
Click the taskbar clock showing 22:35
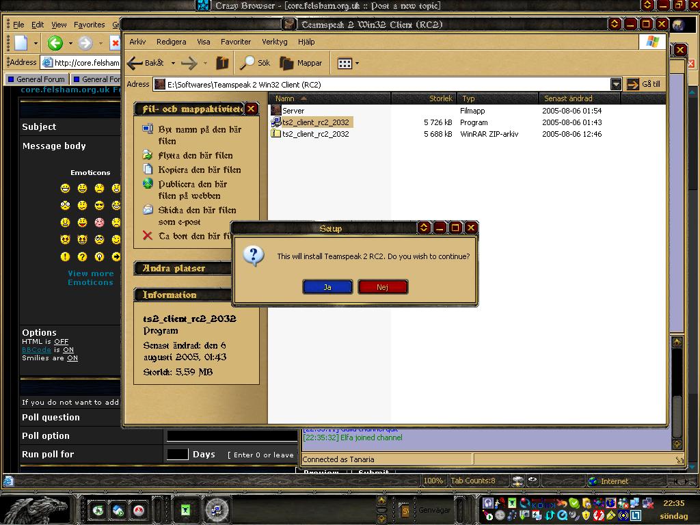click(673, 503)
